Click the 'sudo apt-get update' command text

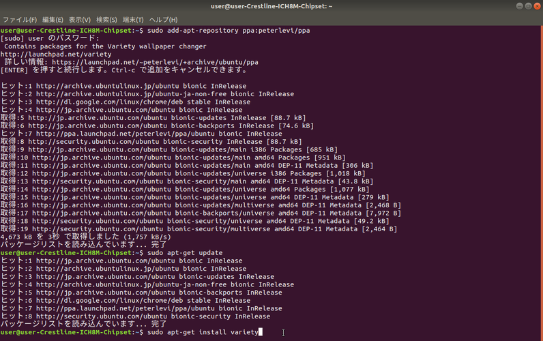point(185,253)
